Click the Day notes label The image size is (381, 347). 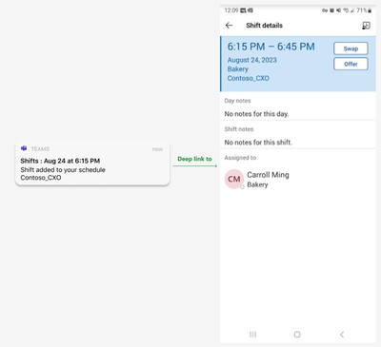pos(237,101)
